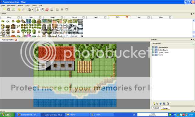Choose the Rectangular Select tool

(52, 9)
